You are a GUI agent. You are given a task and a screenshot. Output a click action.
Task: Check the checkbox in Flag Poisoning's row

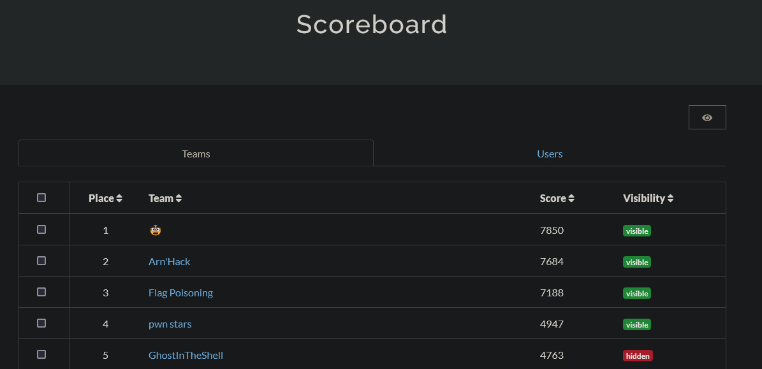[41, 291]
